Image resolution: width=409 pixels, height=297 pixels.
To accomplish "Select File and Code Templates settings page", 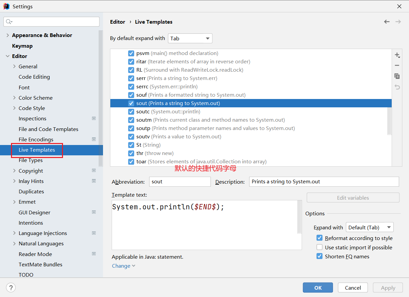I will pos(48,129).
